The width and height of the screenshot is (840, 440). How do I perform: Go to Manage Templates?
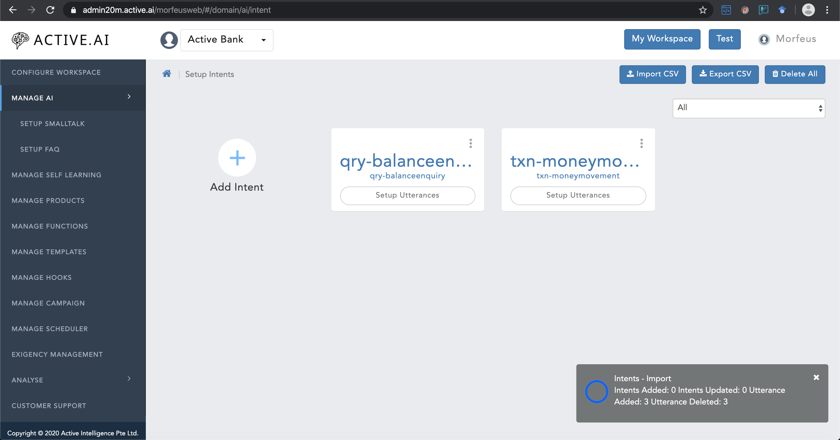49,252
